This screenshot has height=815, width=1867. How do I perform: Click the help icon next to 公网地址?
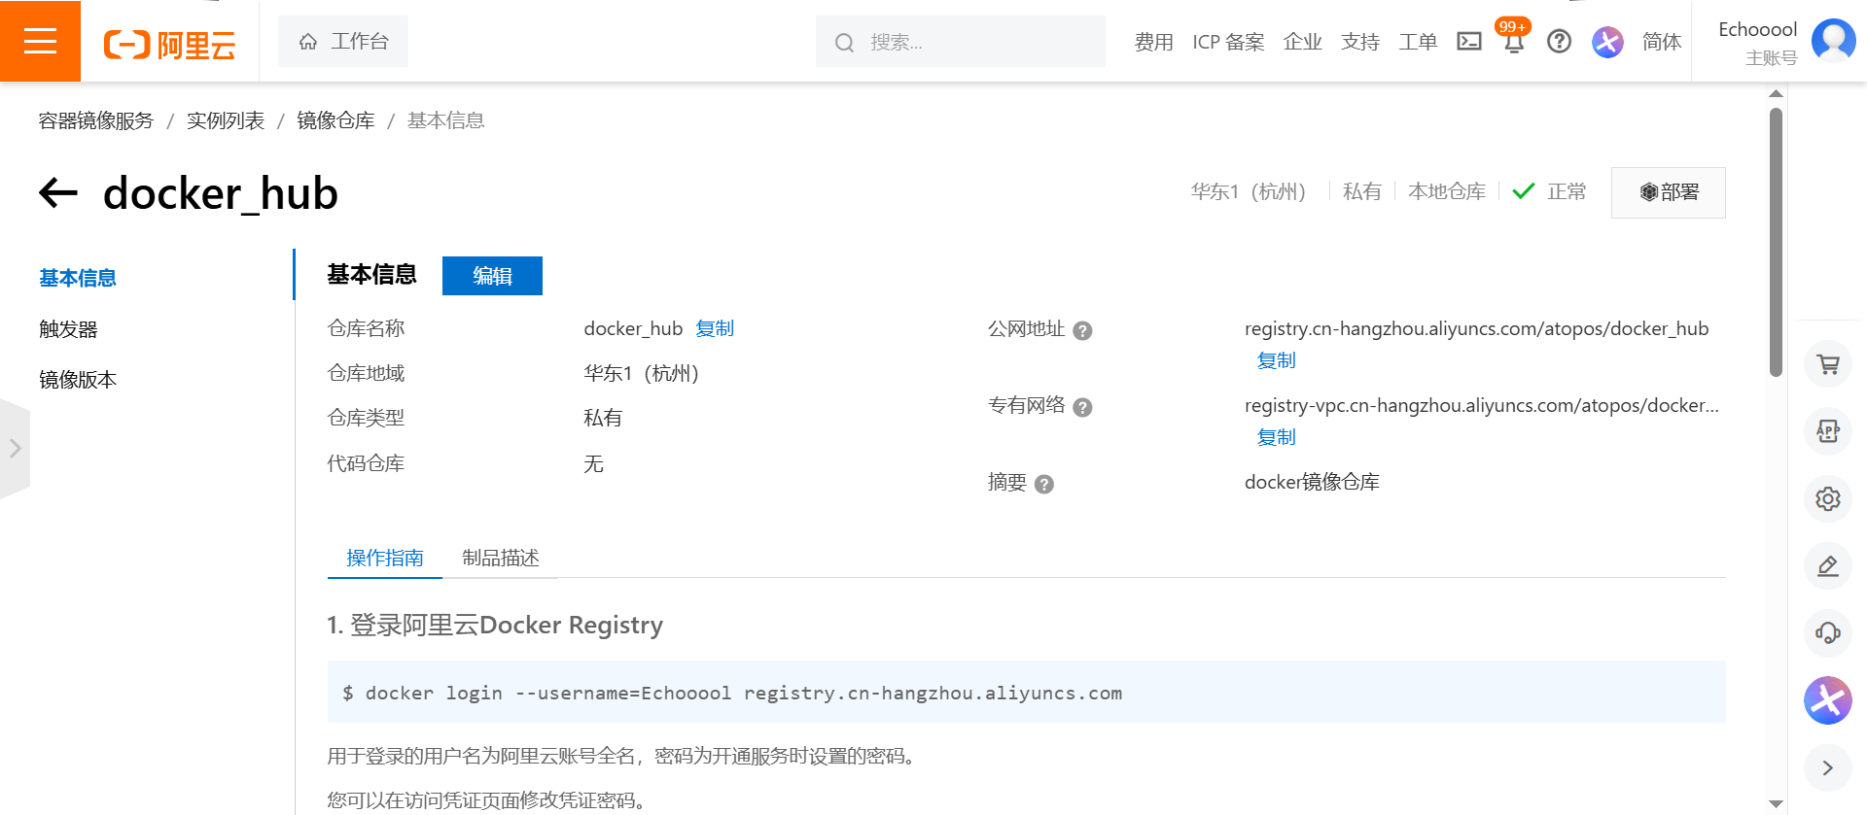[1082, 330]
